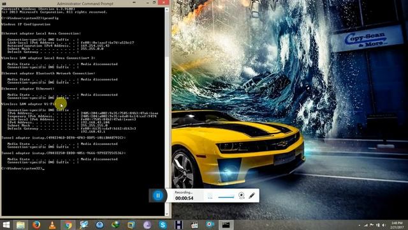This screenshot has width=408, height=230.
Task: Click the battery tray icon
Action: pos(377,225)
